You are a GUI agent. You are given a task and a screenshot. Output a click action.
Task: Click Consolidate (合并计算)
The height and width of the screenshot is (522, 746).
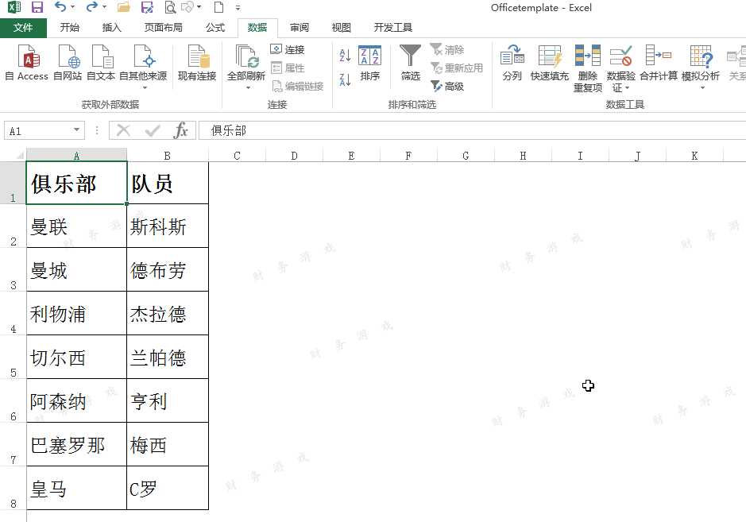[659, 63]
